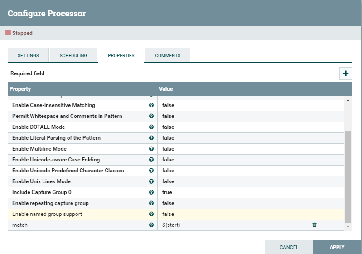The width and height of the screenshot is (362, 254).
Task: Edit the match value ${start}
Action: click(x=231, y=225)
